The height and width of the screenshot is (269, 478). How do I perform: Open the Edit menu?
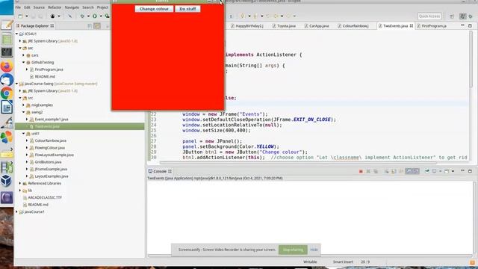click(27, 7)
